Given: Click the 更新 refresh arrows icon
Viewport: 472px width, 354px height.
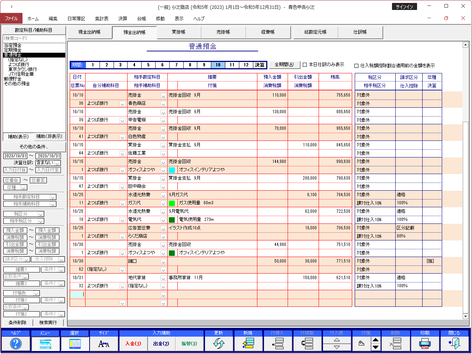Looking at the screenshot, I should 219,344.
